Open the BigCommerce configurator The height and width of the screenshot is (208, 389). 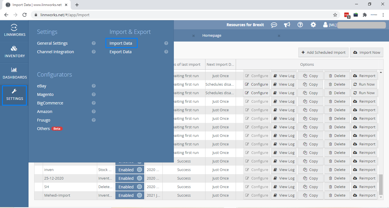[x=50, y=103]
